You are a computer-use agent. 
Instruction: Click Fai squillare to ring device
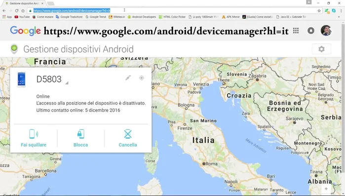(34, 138)
